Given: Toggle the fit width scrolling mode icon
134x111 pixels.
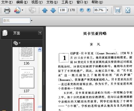Looking at the screenshot, I should [118, 10].
